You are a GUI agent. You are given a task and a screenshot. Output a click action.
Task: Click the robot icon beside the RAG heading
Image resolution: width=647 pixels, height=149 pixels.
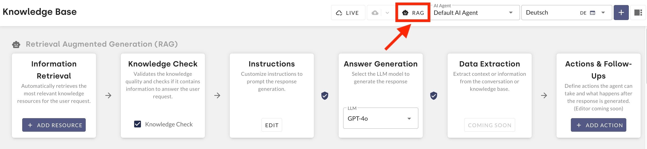tap(16, 45)
